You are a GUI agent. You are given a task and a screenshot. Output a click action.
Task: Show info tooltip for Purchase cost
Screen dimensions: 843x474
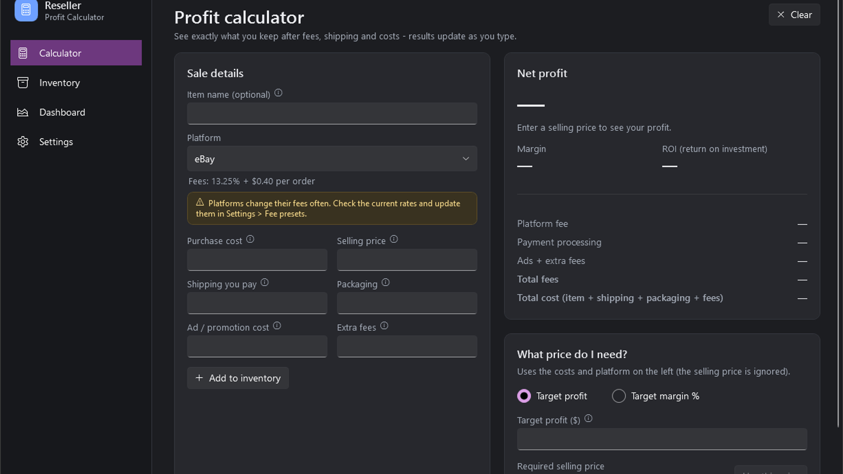tap(250, 239)
